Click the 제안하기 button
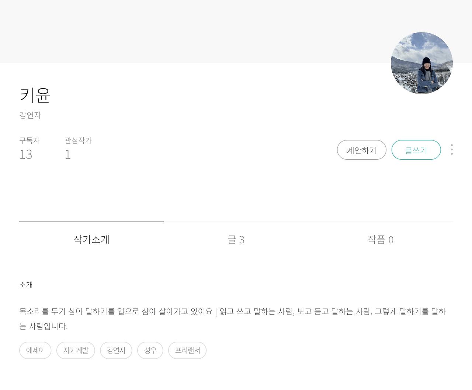This screenshot has width=472, height=390. pos(361,150)
